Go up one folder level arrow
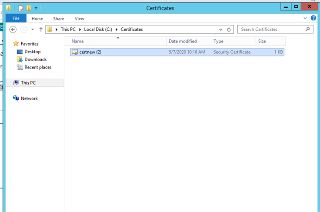This screenshot has height=212, width=320. tap(41, 29)
